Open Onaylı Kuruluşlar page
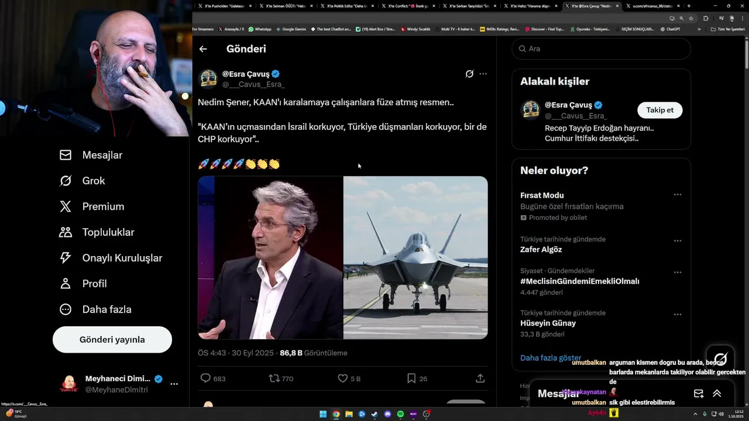The width and height of the screenshot is (749, 421). [111, 258]
